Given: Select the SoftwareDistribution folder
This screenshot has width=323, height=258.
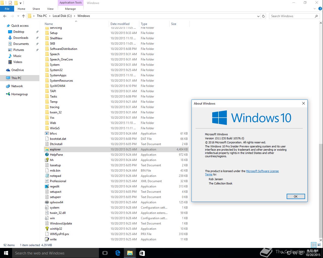Looking at the screenshot, I should 63,49.
